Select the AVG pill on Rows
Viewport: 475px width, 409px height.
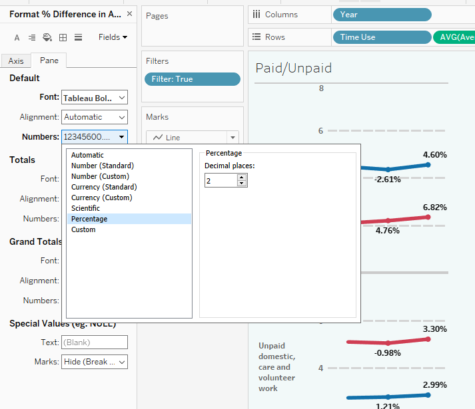(454, 37)
